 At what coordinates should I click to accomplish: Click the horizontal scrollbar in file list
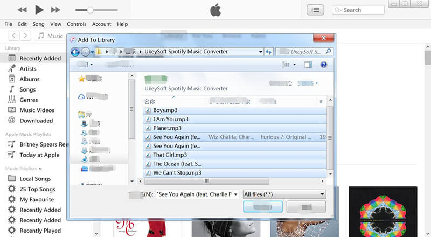click(207, 181)
